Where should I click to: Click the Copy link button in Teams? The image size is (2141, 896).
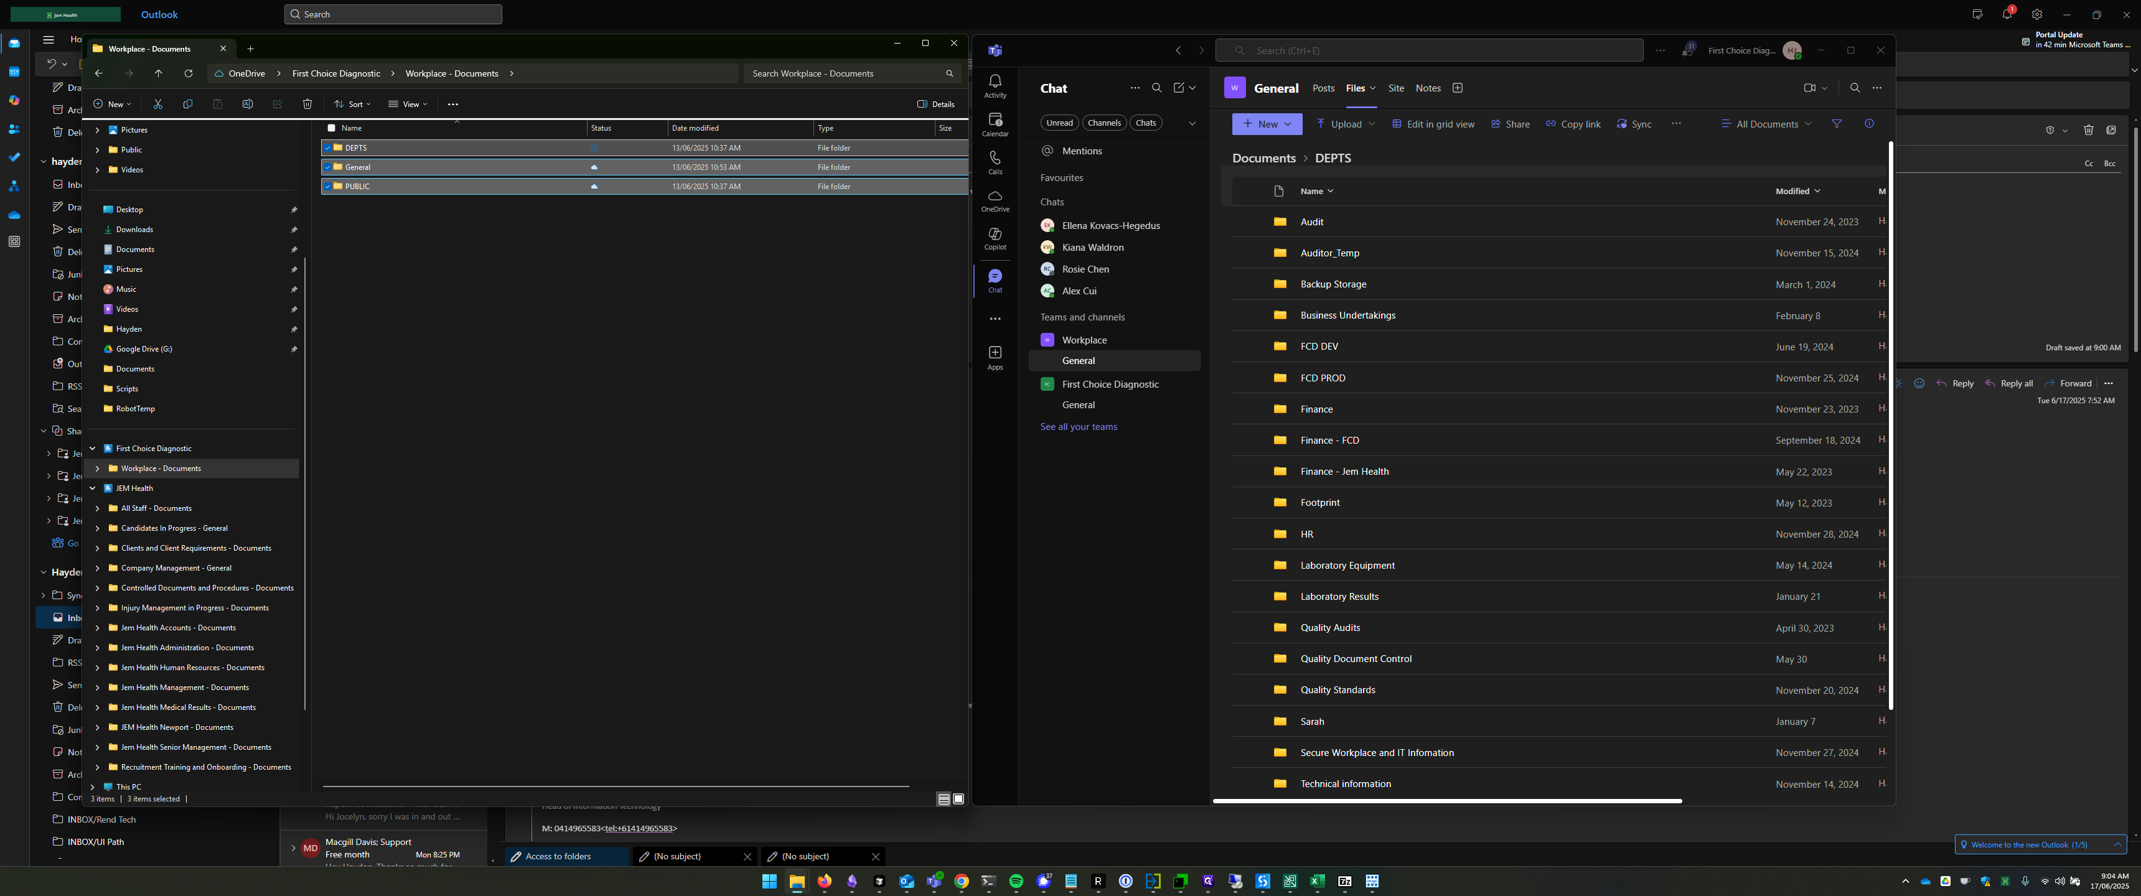coord(1573,124)
